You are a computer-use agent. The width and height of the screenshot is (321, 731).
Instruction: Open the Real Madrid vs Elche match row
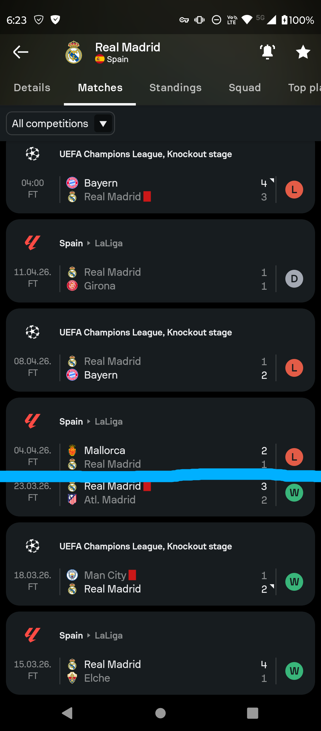coord(160,671)
